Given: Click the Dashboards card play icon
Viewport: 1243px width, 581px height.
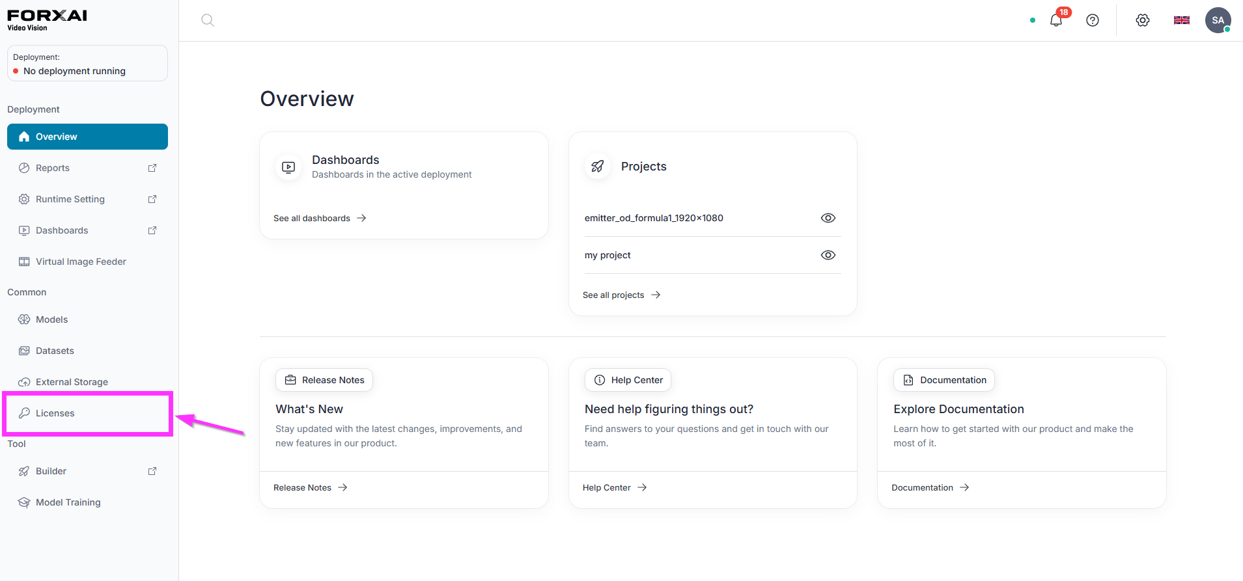Looking at the screenshot, I should [288, 167].
